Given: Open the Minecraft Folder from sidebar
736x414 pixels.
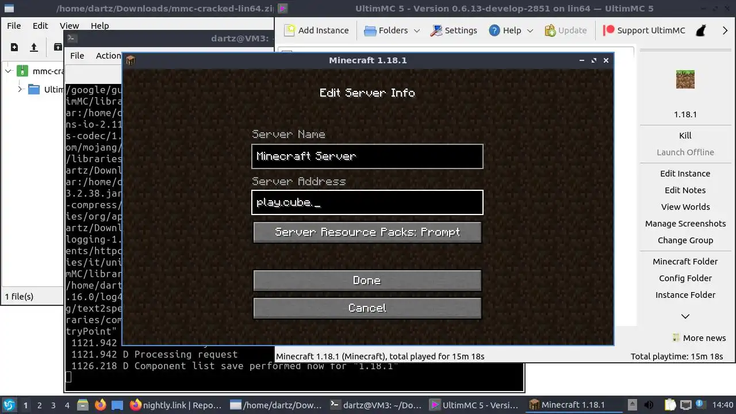Looking at the screenshot, I should click(x=685, y=262).
